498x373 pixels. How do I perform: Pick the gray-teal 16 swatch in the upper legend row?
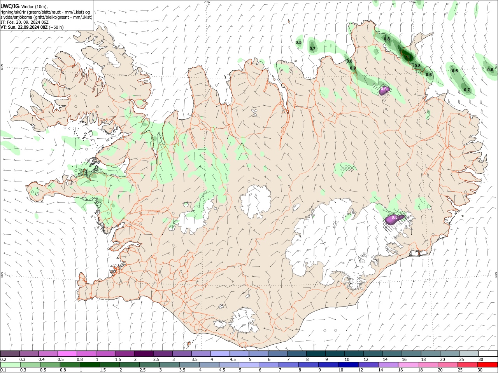(x=411, y=354)
